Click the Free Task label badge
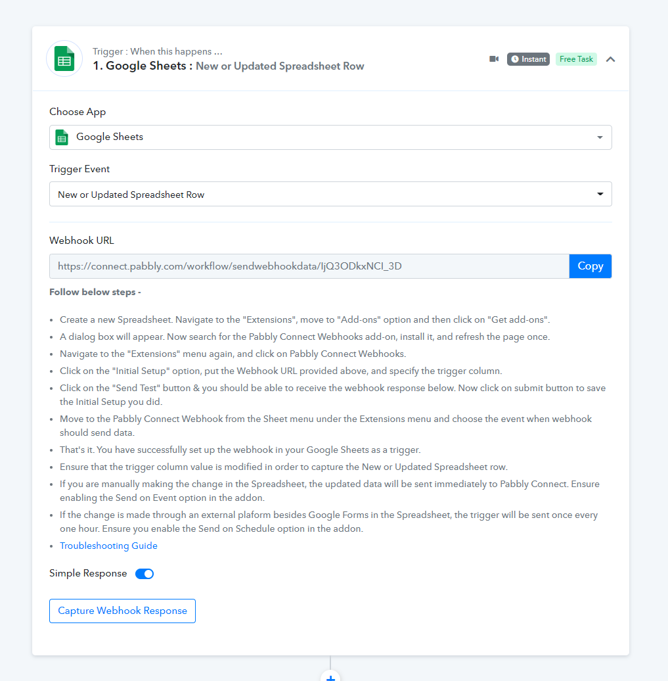 click(x=576, y=59)
